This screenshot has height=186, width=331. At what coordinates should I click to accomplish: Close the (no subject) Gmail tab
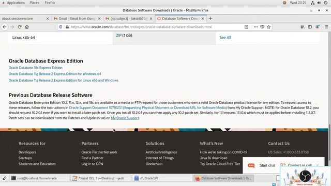pyautogui.click(x=151, y=19)
